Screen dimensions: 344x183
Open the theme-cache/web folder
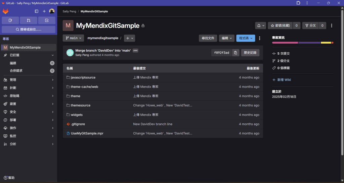(84, 87)
